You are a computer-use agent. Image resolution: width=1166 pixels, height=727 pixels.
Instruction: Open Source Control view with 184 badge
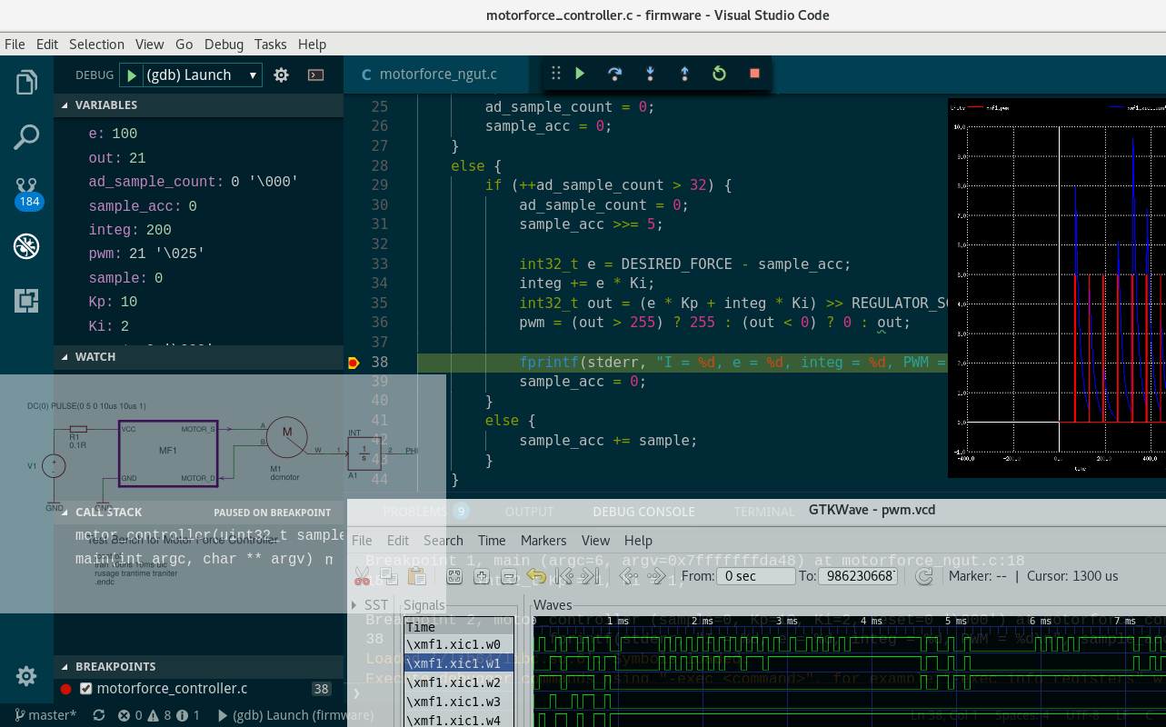(x=28, y=193)
